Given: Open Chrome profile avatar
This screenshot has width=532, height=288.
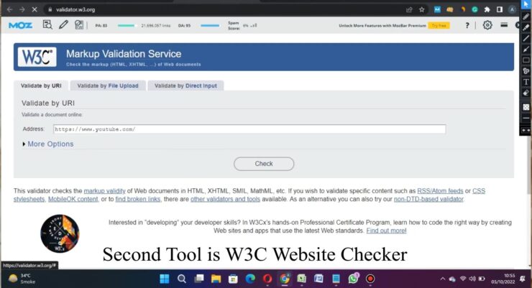Looking at the screenshot, I should (512, 9).
